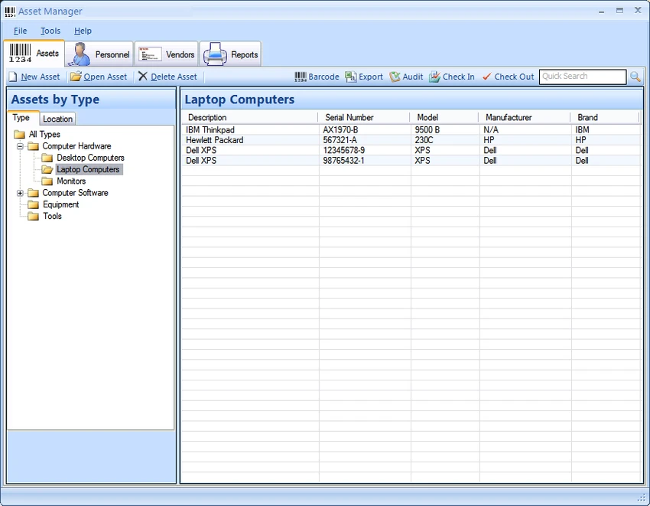Click the magnifier search icon
This screenshot has height=506, width=650.
point(635,77)
